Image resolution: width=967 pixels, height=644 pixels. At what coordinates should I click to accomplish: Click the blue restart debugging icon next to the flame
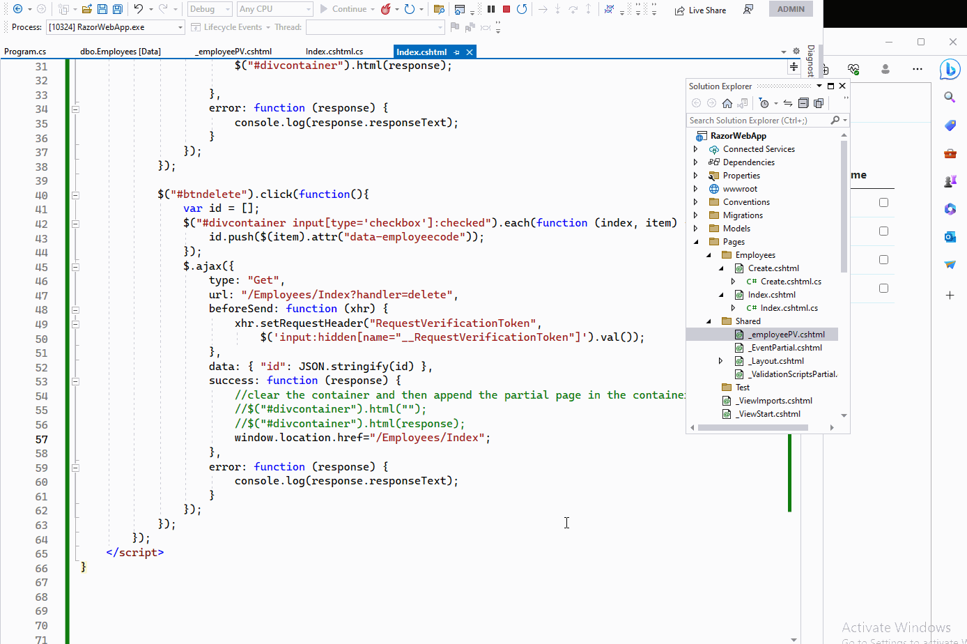tap(410, 9)
